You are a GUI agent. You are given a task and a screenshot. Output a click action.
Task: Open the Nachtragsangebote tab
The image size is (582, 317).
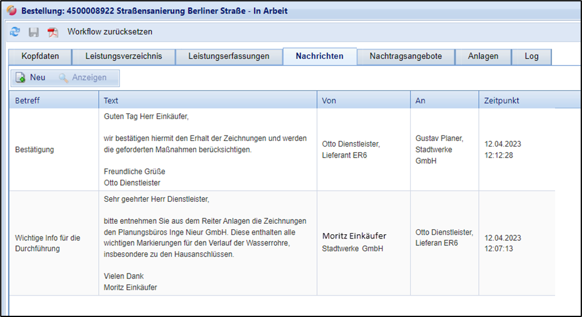tap(405, 56)
